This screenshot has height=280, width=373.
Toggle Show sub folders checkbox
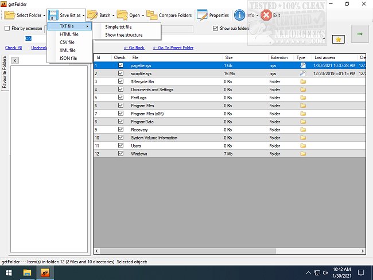[215, 28]
